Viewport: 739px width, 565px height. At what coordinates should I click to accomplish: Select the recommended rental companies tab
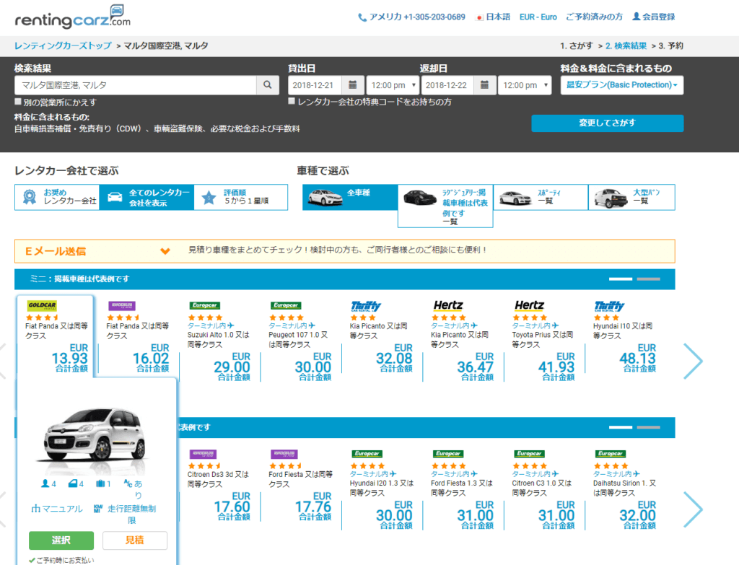tap(57, 197)
